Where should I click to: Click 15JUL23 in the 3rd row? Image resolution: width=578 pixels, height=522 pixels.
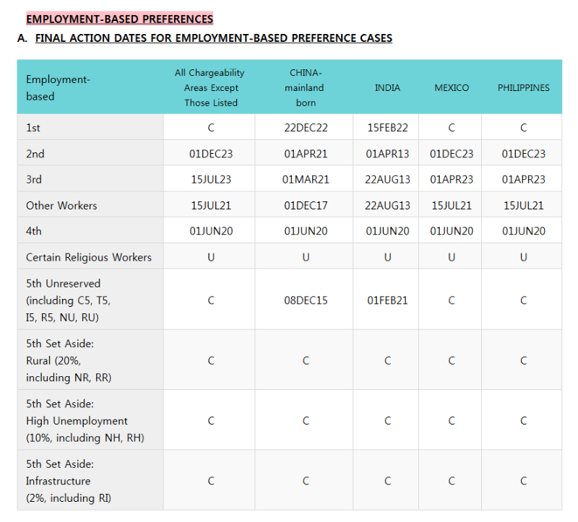211,179
